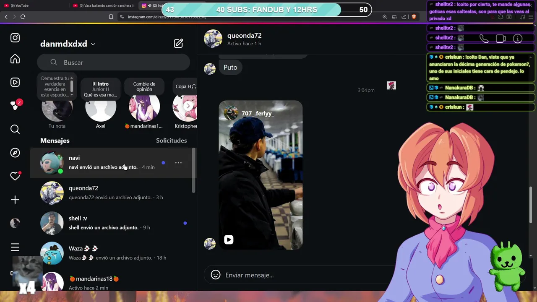
Task: Reload the browser page
Action: 23,17
